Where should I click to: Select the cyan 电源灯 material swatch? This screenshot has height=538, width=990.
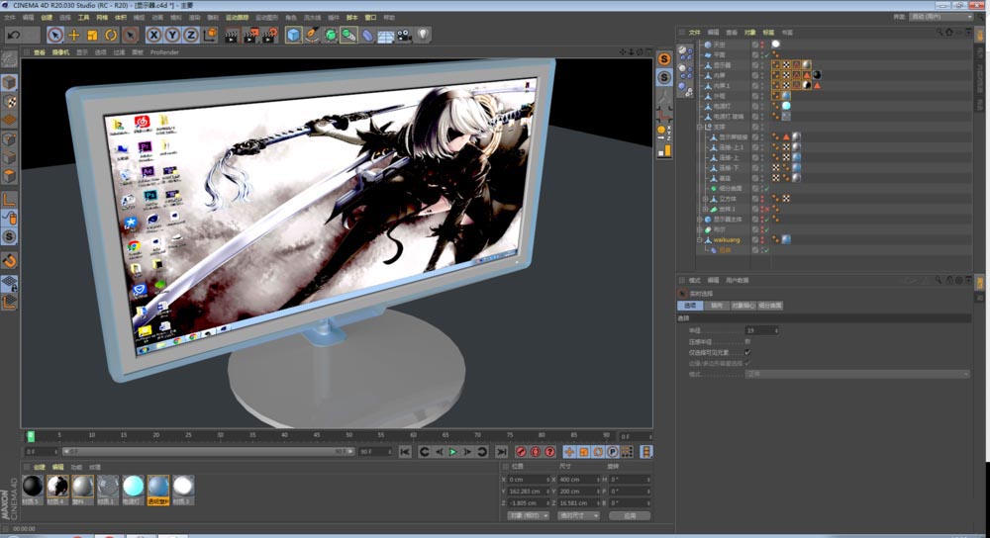point(134,486)
